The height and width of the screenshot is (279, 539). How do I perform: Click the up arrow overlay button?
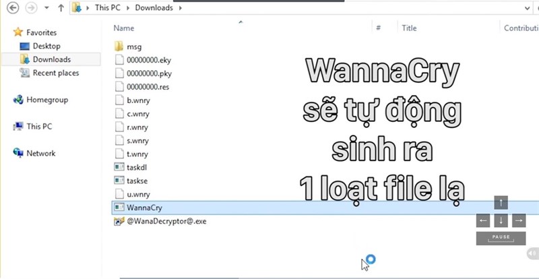click(x=501, y=203)
